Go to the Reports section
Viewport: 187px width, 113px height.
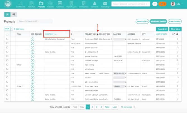click(51, 4)
